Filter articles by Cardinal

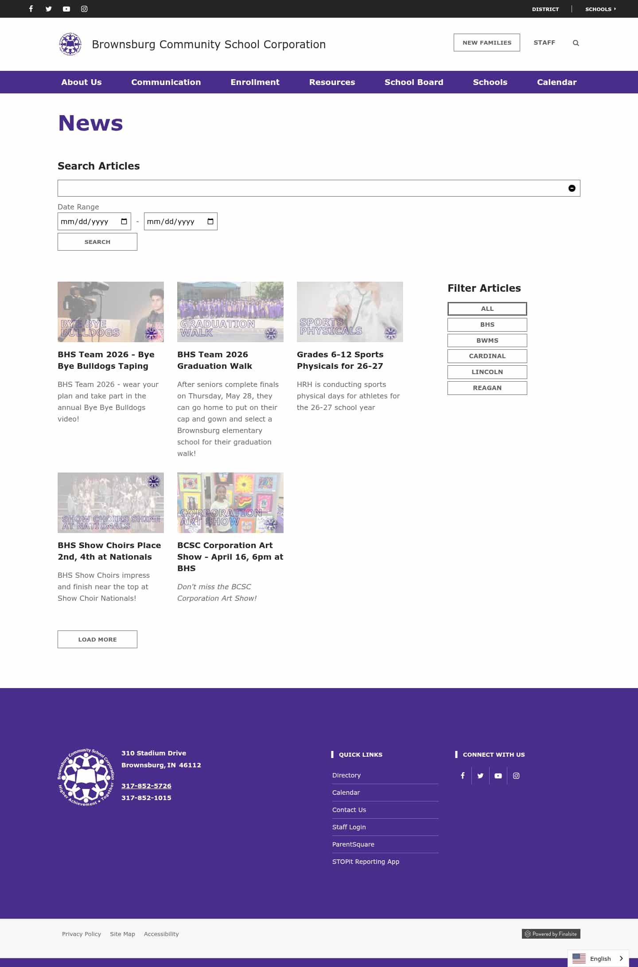coord(487,356)
